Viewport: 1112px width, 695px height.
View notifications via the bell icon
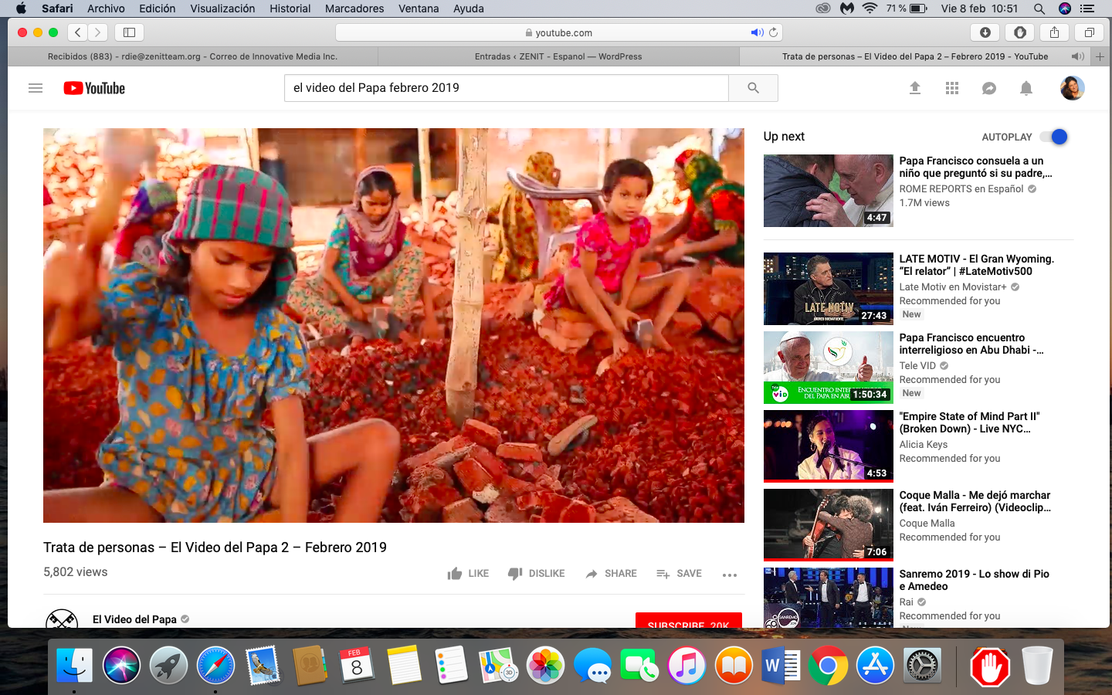point(1026,88)
